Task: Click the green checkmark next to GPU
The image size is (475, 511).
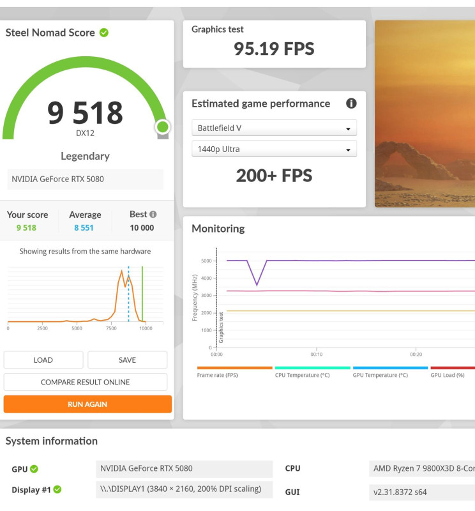Action: [x=34, y=469]
